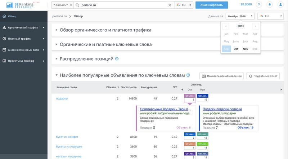Image resolution: width=288 pixels, height=159 pixels.
Task: Open ad title Подарки подарки подарки
Action: click(x=222, y=109)
